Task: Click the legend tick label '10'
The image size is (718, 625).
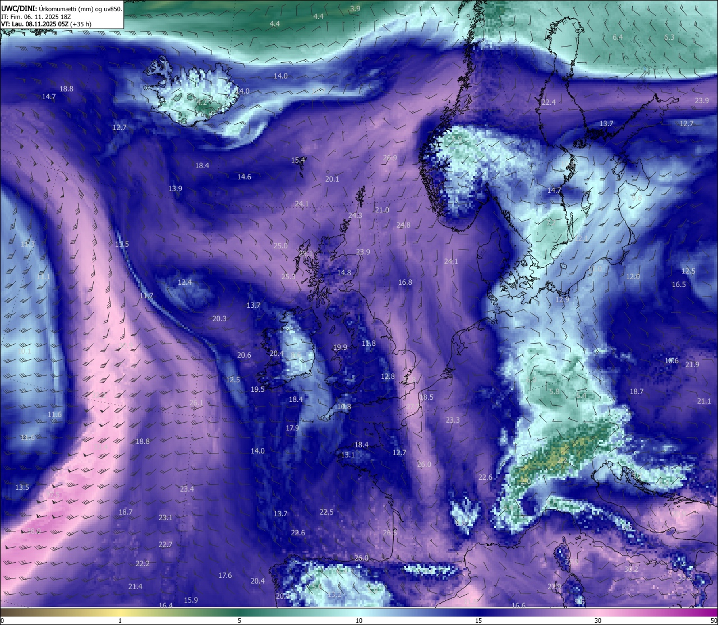Action: (359, 621)
